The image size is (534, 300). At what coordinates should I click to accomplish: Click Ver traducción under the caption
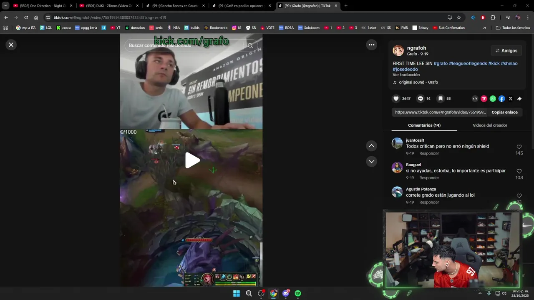tap(406, 75)
